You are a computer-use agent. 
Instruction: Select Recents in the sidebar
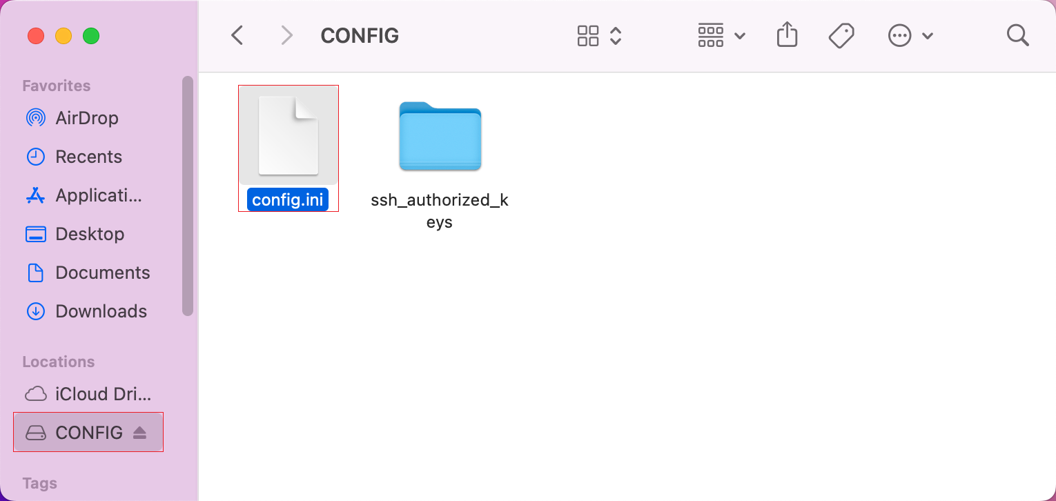pos(88,157)
